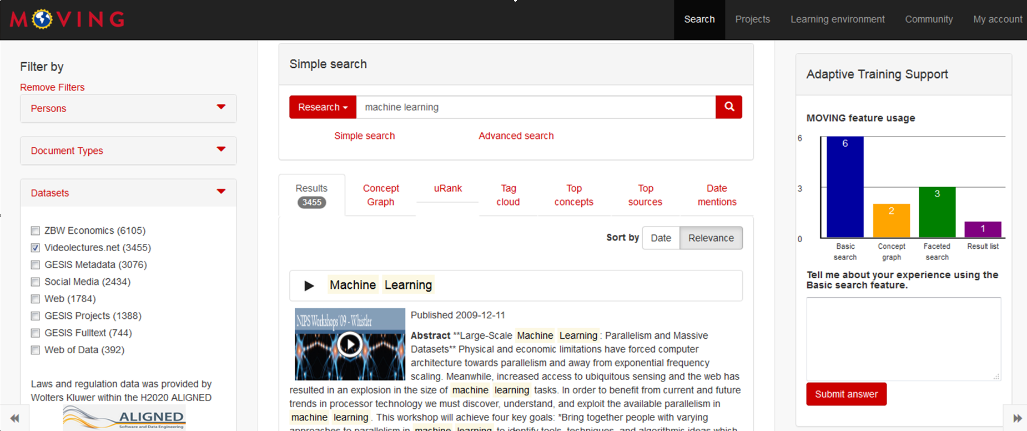This screenshot has height=431, width=1027.
Task: Click the ALIGNED project logo
Action: 124,418
